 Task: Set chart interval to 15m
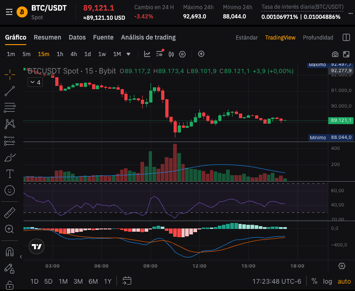point(43,54)
